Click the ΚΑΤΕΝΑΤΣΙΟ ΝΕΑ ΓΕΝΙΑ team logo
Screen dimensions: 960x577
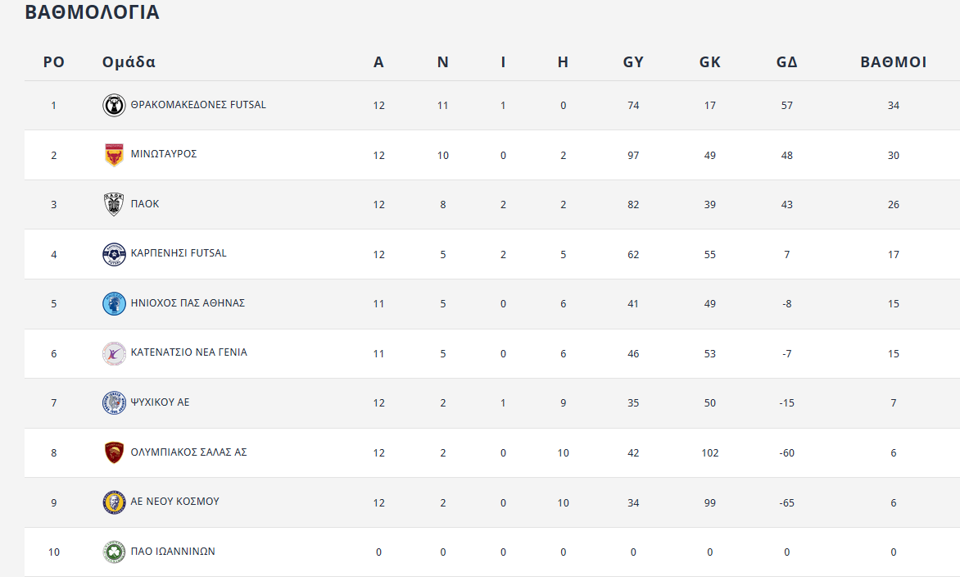click(x=114, y=353)
